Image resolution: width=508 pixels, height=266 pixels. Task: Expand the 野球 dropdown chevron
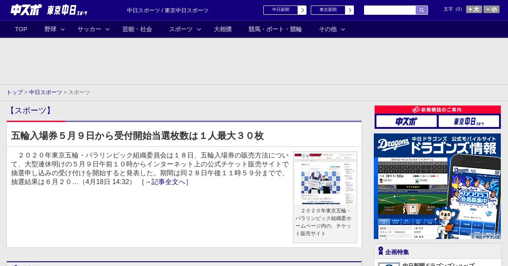tap(63, 29)
